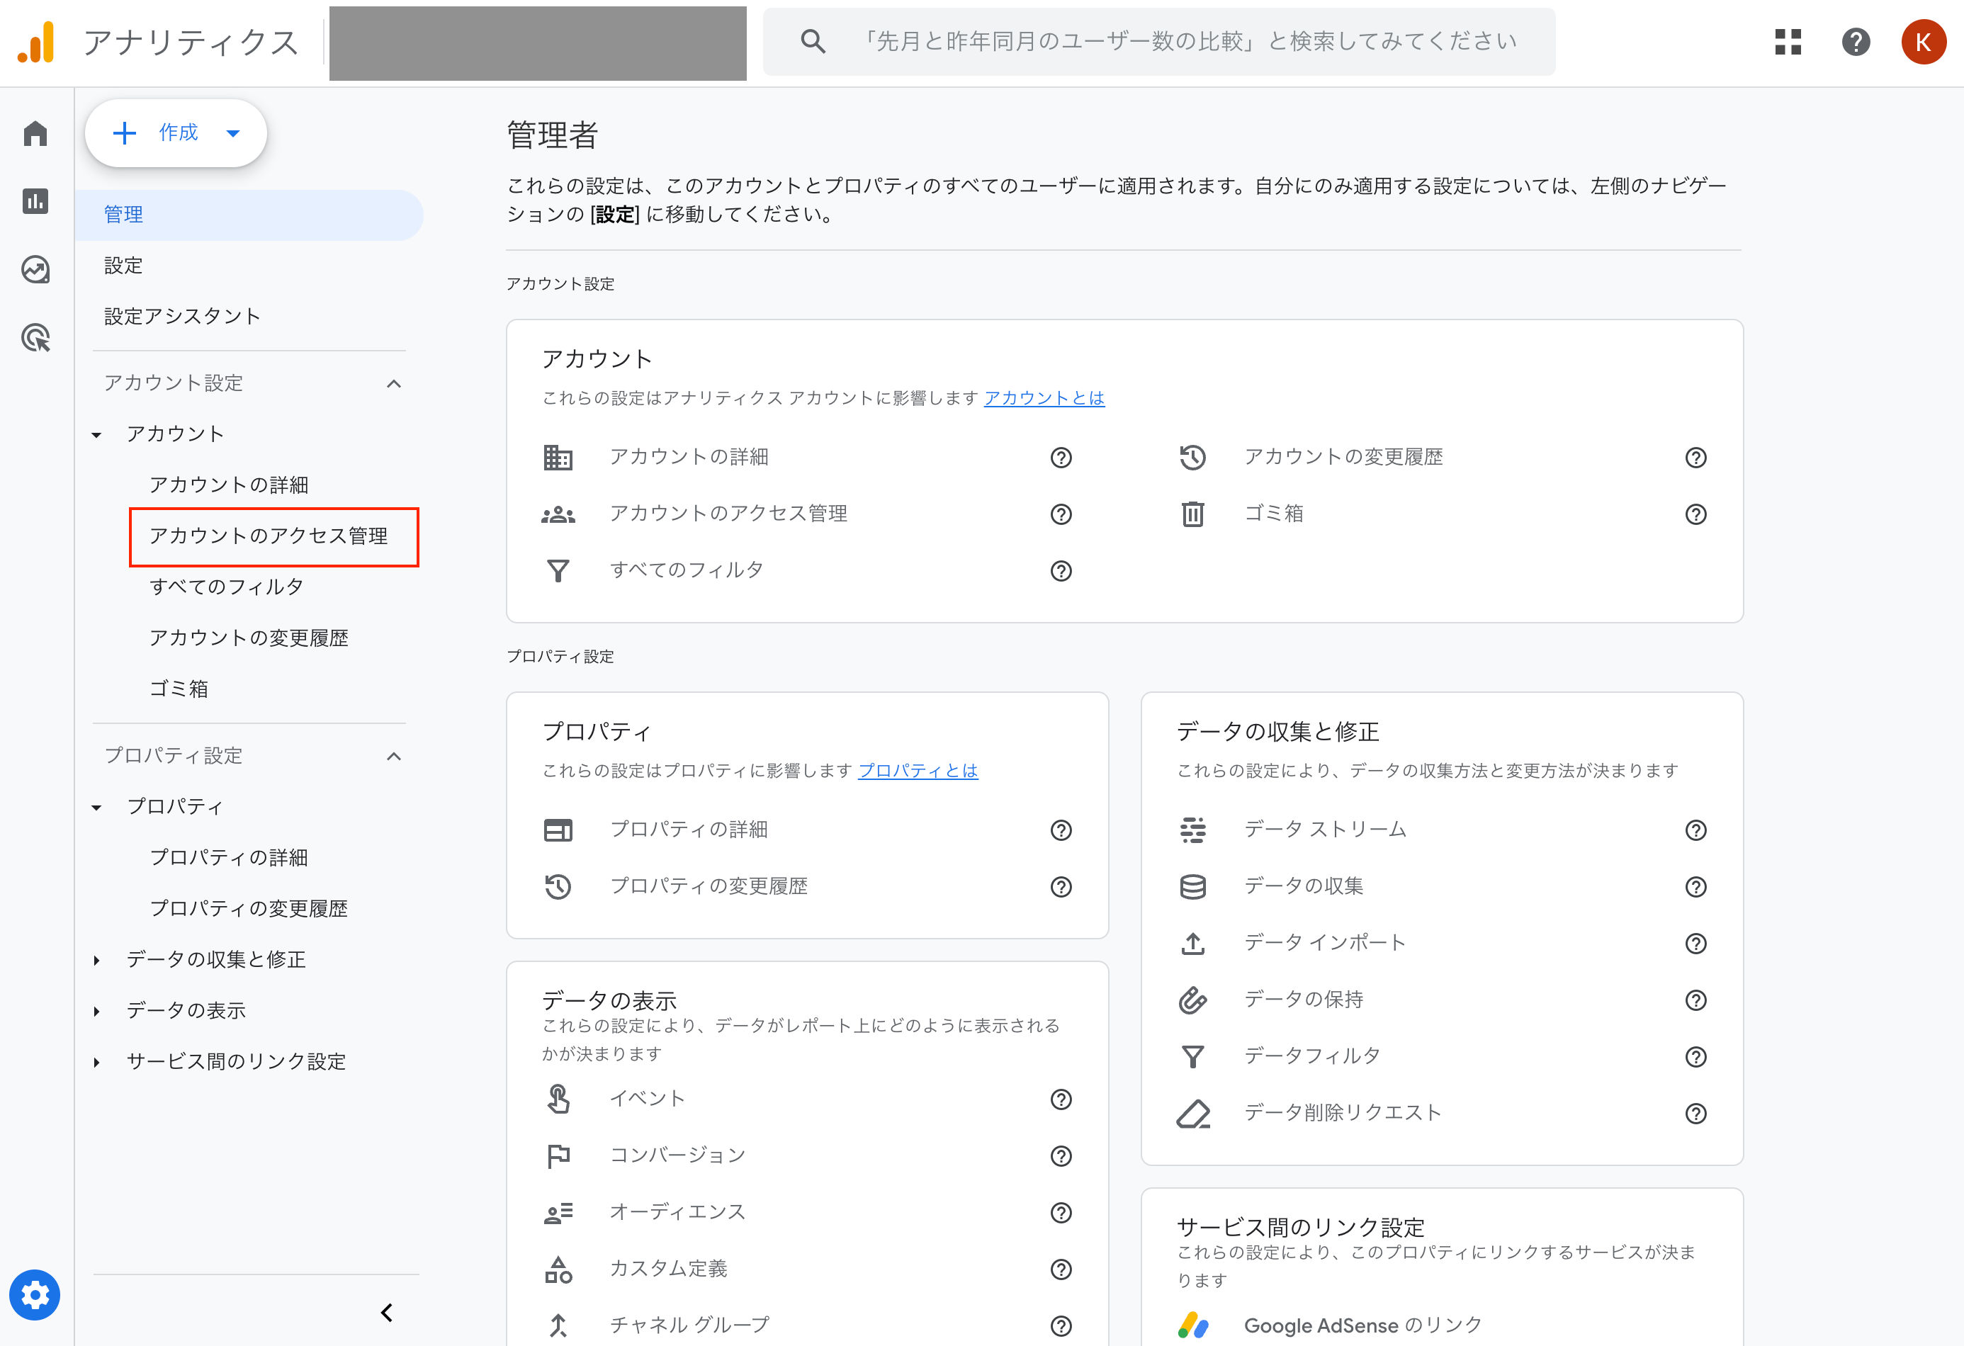Open アカウントの詳細 in the sidebar
This screenshot has height=1346, width=1964.
tap(229, 485)
